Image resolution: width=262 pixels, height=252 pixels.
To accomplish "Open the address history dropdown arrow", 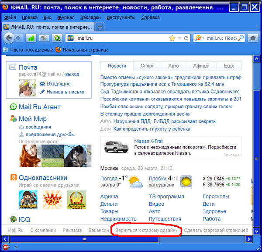I will pyautogui.click(x=179, y=38).
